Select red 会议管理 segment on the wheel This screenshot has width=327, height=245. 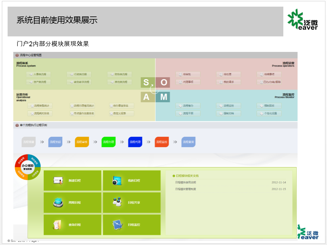21,160
